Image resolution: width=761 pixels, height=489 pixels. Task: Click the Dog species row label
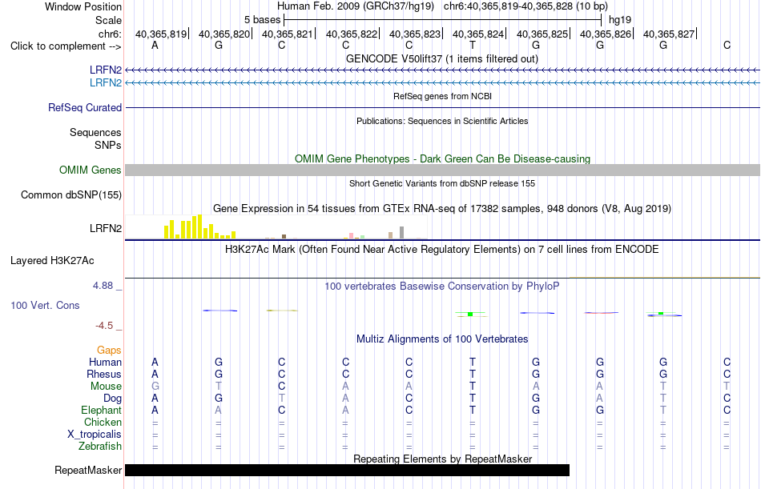(112, 399)
